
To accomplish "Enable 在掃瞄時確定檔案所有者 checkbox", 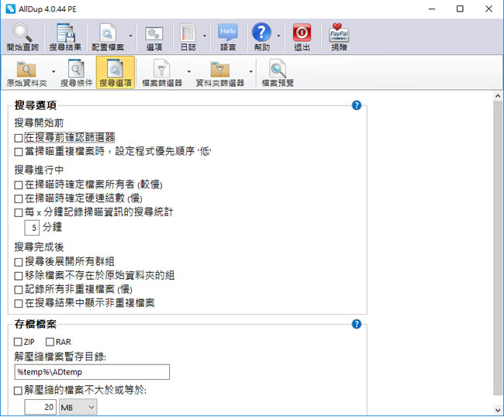I will (19, 185).
